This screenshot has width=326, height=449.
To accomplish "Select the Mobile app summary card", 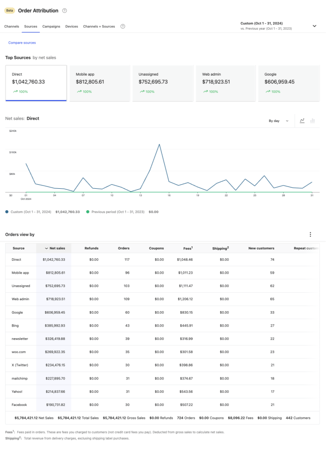I will [99, 83].
